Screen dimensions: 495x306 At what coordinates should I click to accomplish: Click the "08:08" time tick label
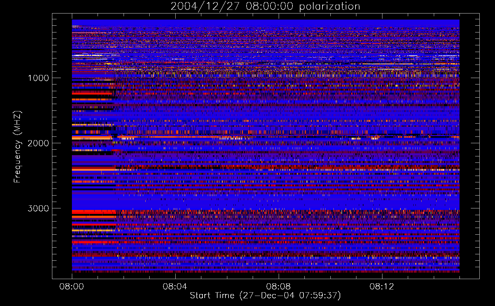pos(278,287)
